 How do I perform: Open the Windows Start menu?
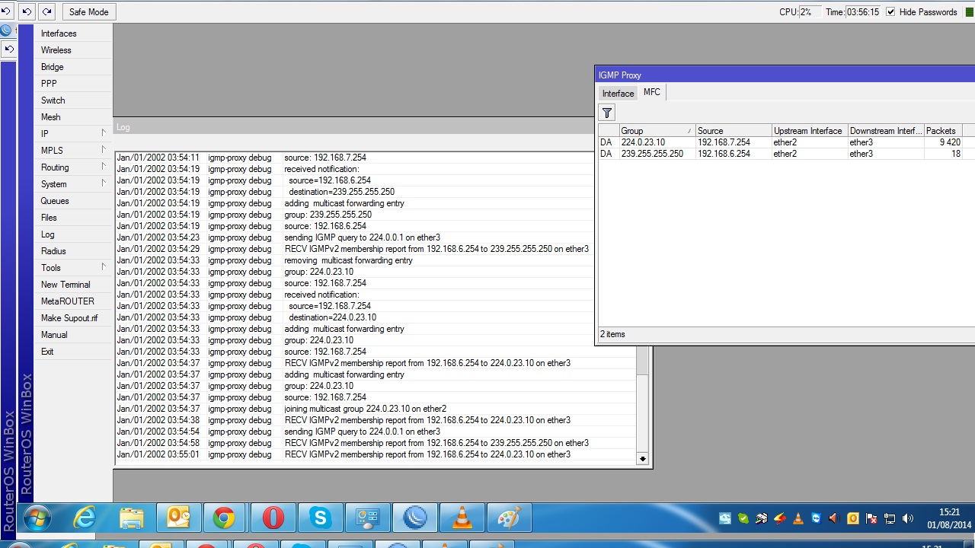[x=36, y=519]
